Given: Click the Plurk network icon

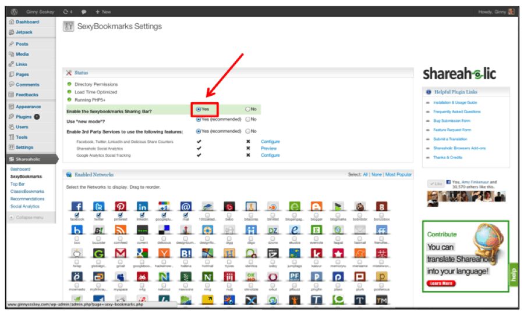Looking at the screenshot, I should (360, 276).
